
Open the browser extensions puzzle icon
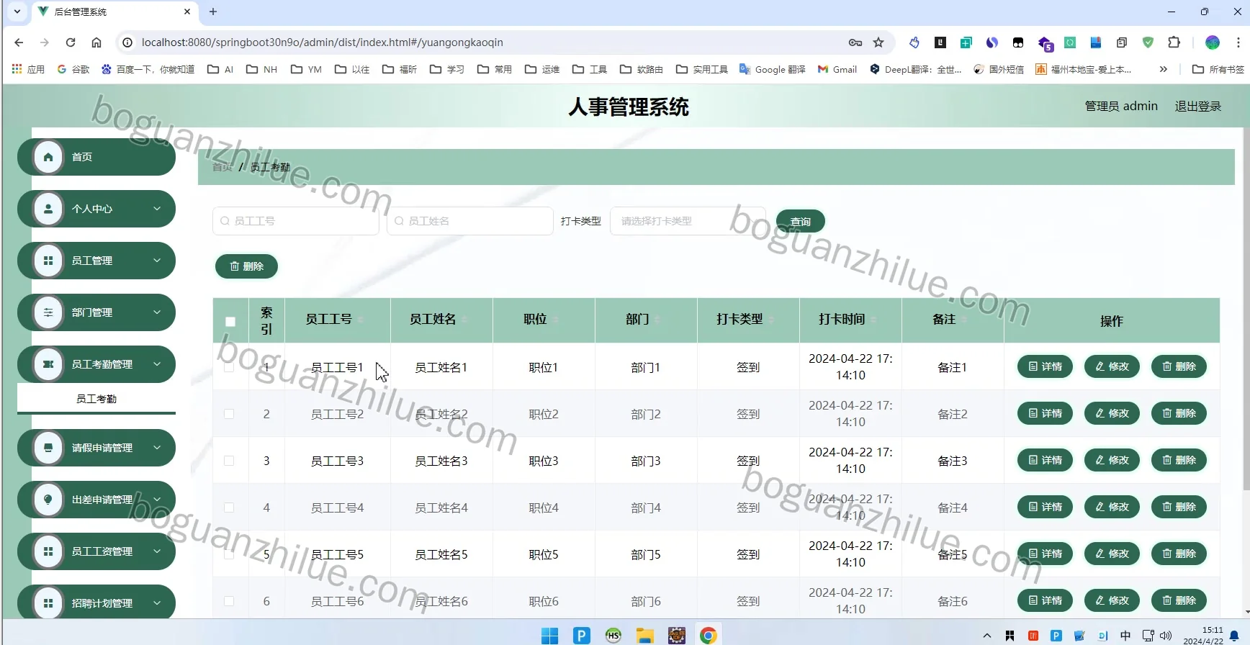1174,42
